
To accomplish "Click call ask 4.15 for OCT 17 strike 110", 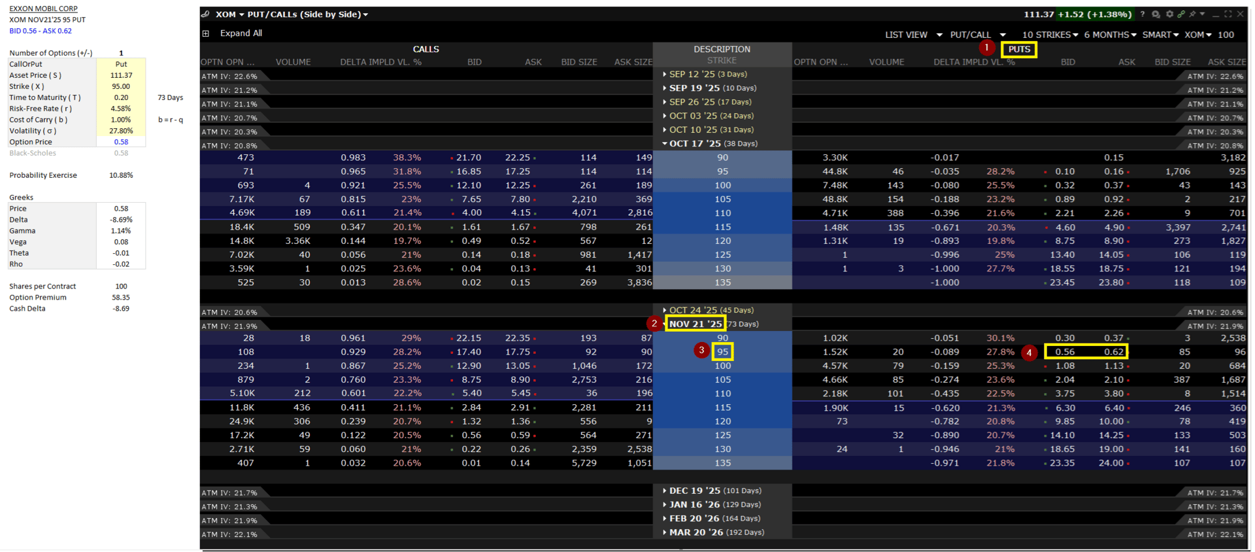I will coord(520,213).
